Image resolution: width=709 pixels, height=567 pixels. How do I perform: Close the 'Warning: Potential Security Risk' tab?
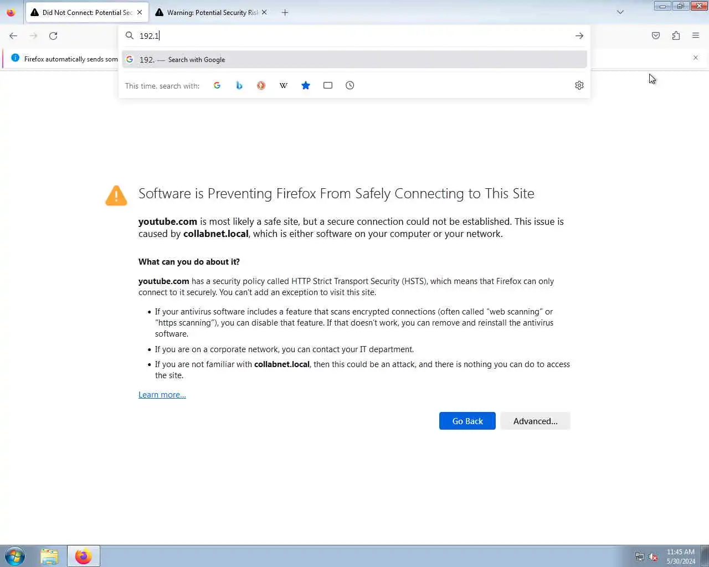point(264,12)
